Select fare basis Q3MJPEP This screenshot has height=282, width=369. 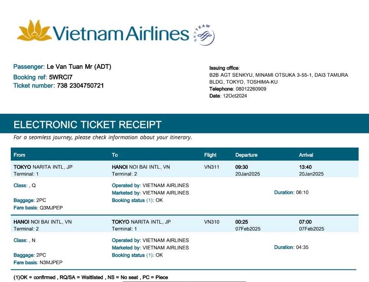tap(51, 207)
